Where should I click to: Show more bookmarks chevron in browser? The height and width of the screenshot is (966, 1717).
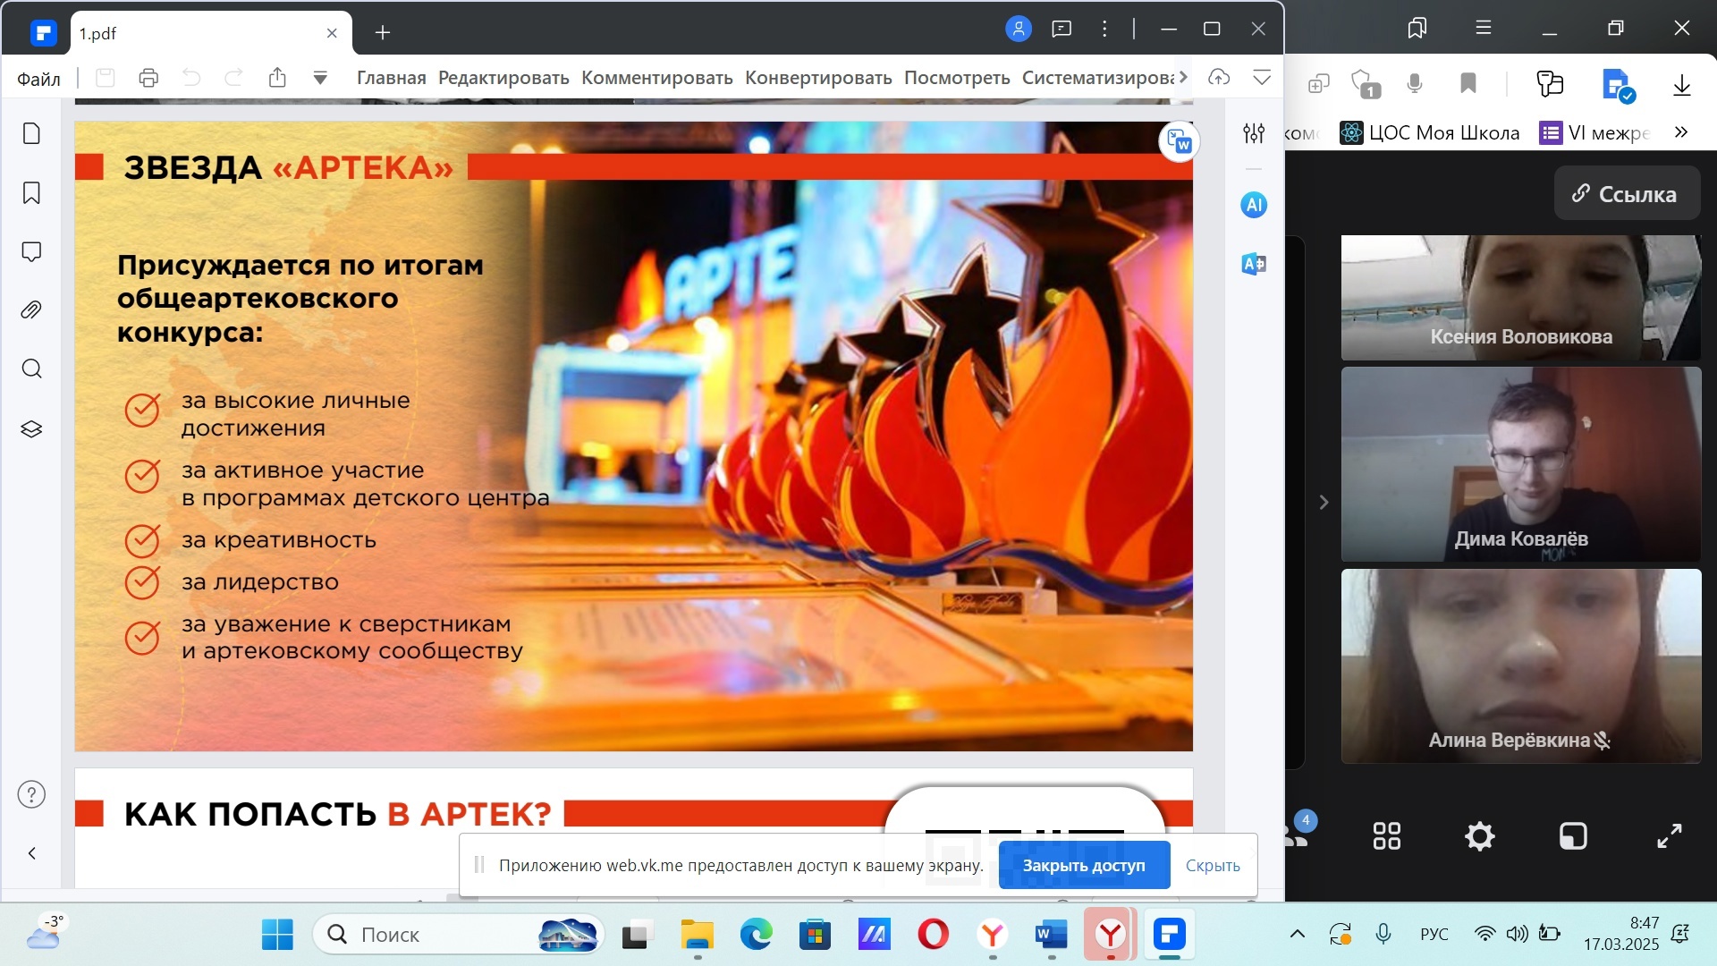coord(1681,132)
